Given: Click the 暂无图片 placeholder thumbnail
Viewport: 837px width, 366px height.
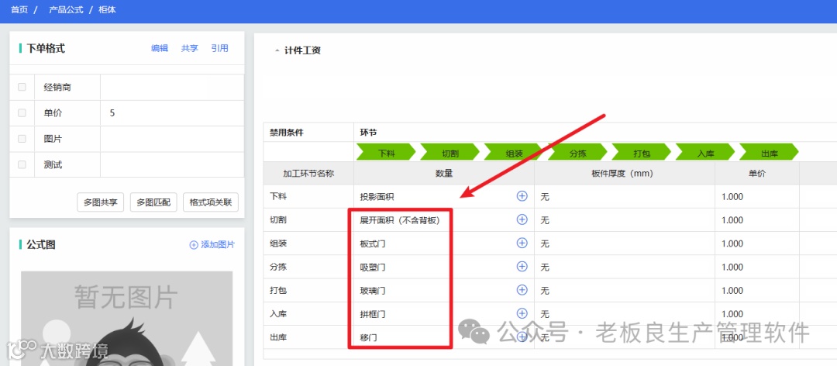Looking at the screenshot, I should coord(126,318).
